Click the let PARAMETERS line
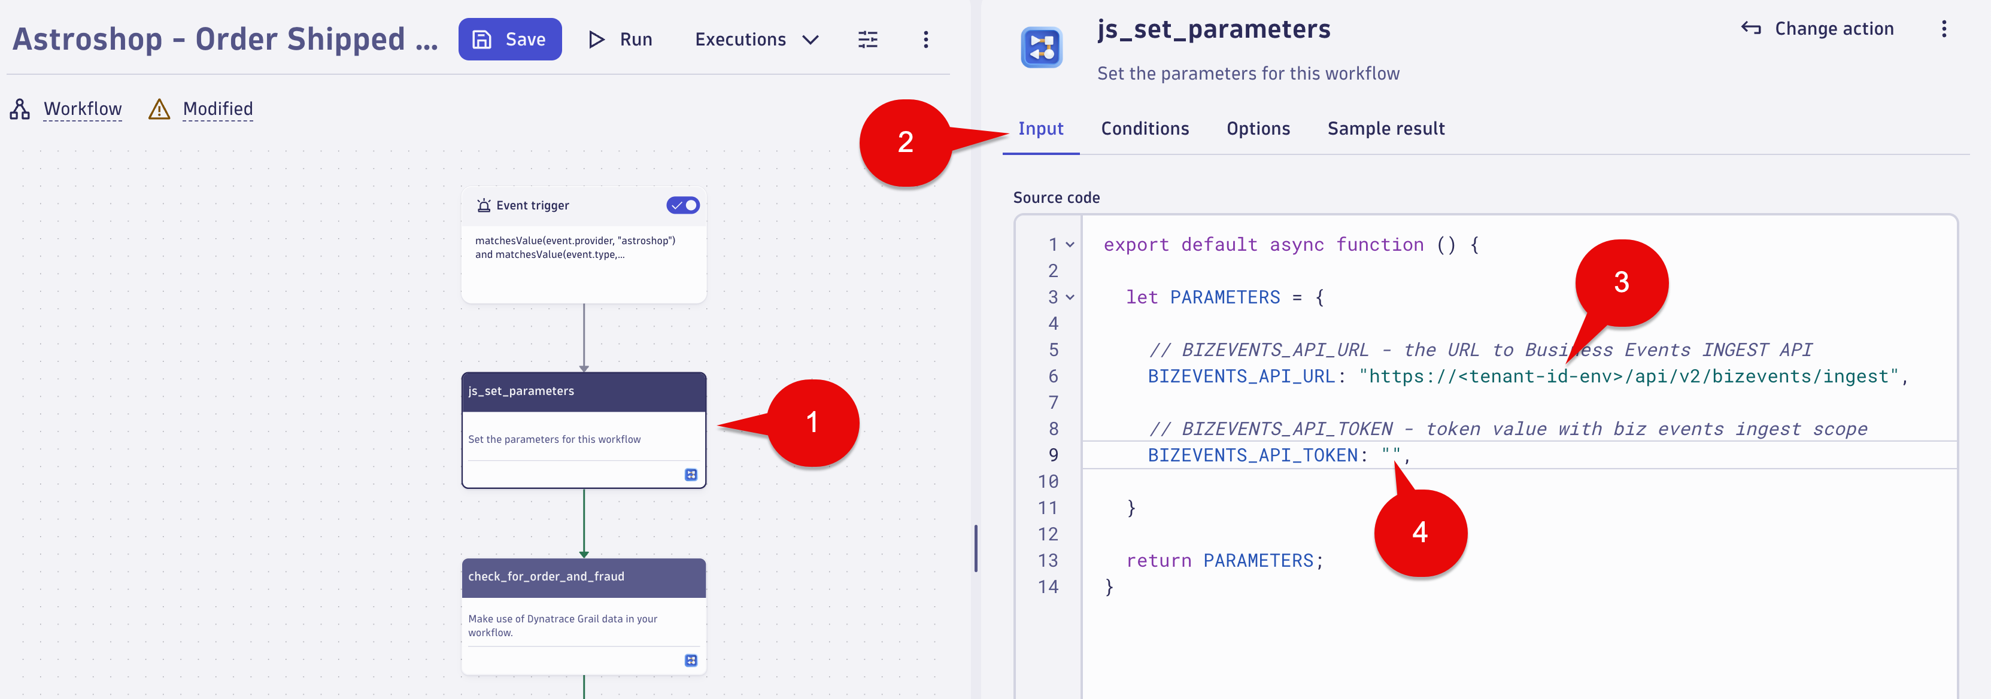The width and height of the screenshot is (1991, 699). click(x=1225, y=297)
